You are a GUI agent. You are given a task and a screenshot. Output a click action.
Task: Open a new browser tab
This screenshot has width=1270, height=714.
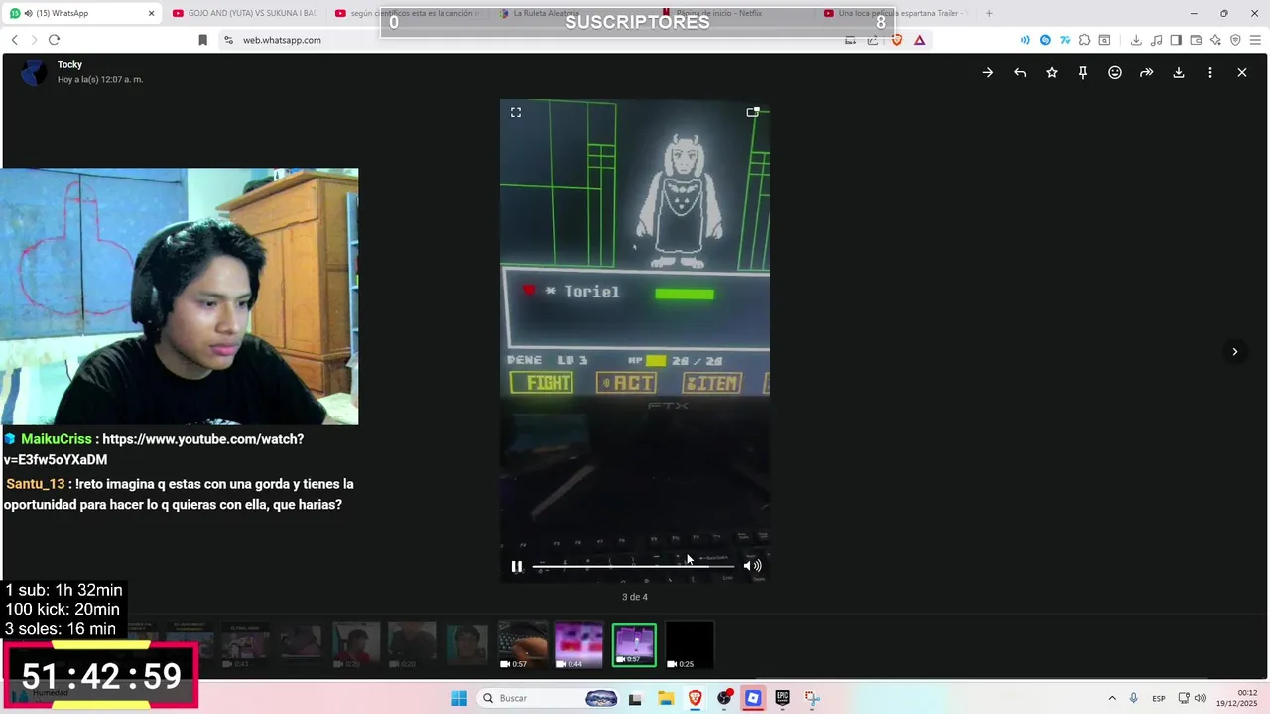[x=989, y=13]
